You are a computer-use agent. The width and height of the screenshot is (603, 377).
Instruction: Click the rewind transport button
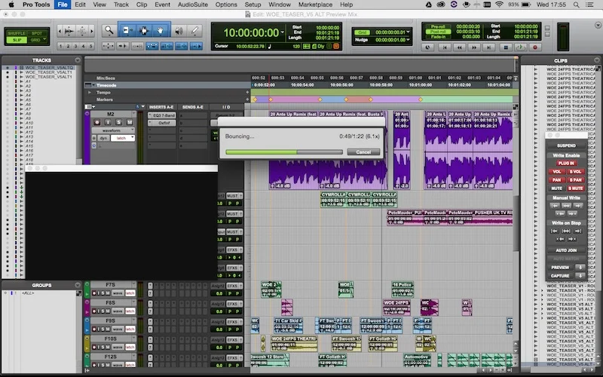(x=459, y=48)
